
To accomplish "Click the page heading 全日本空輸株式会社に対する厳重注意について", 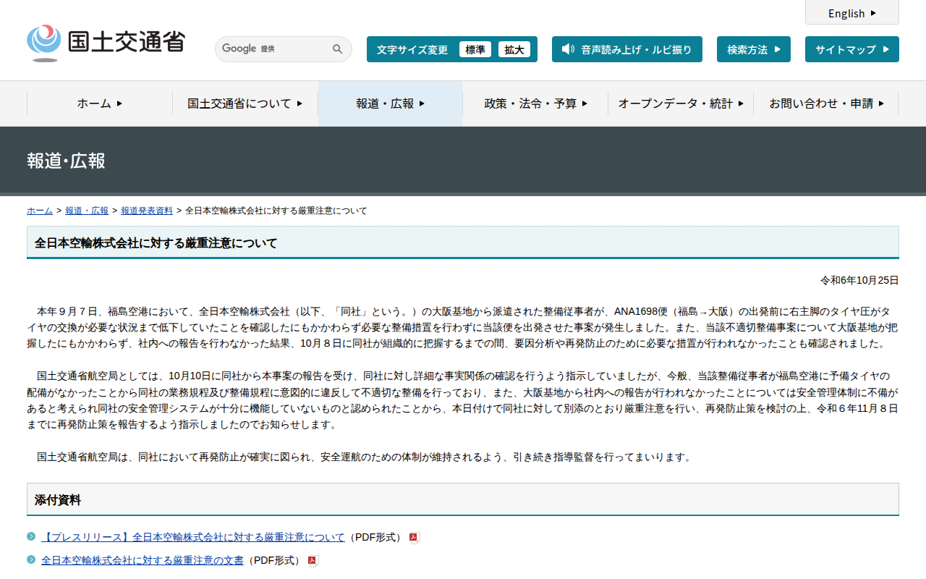I will pos(156,243).
